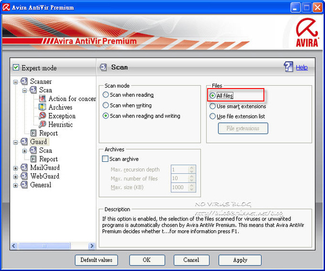Increase Max. recursion depth spinner
Viewport: 325px width, 271px height.
[x=192, y=167]
